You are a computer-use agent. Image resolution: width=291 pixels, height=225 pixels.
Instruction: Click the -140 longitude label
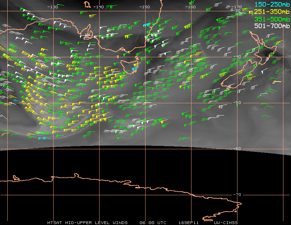(x=99, y=7)
